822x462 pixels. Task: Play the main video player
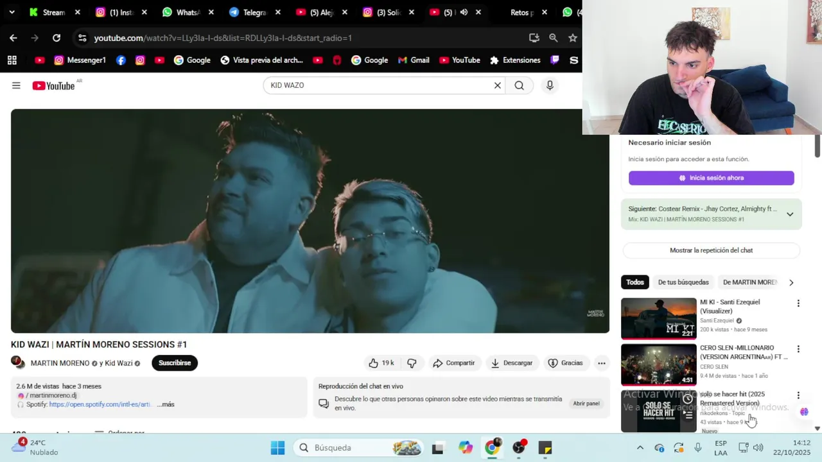click(x=310, y=221)
